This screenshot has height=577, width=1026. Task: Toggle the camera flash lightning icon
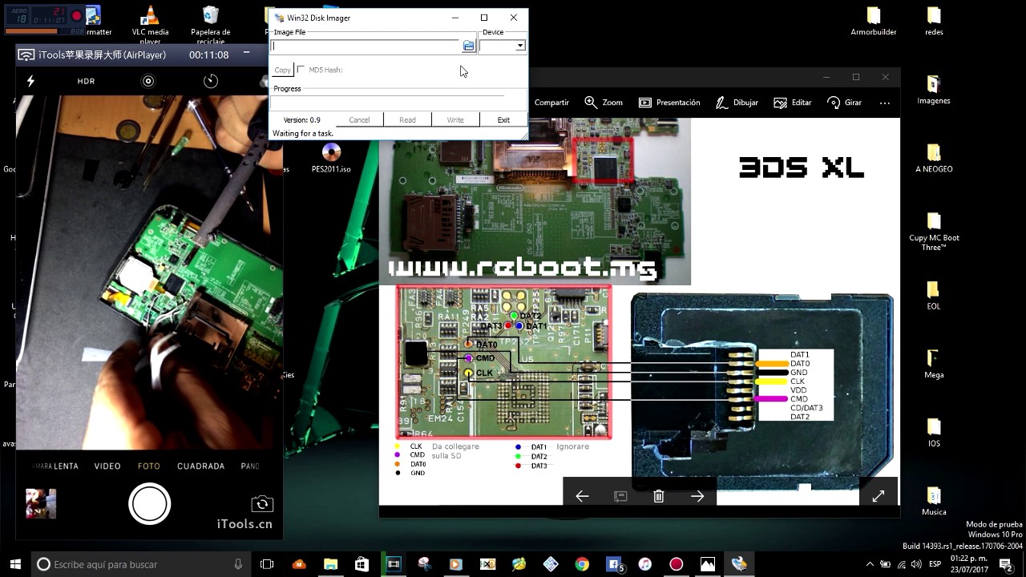[31, 81]
